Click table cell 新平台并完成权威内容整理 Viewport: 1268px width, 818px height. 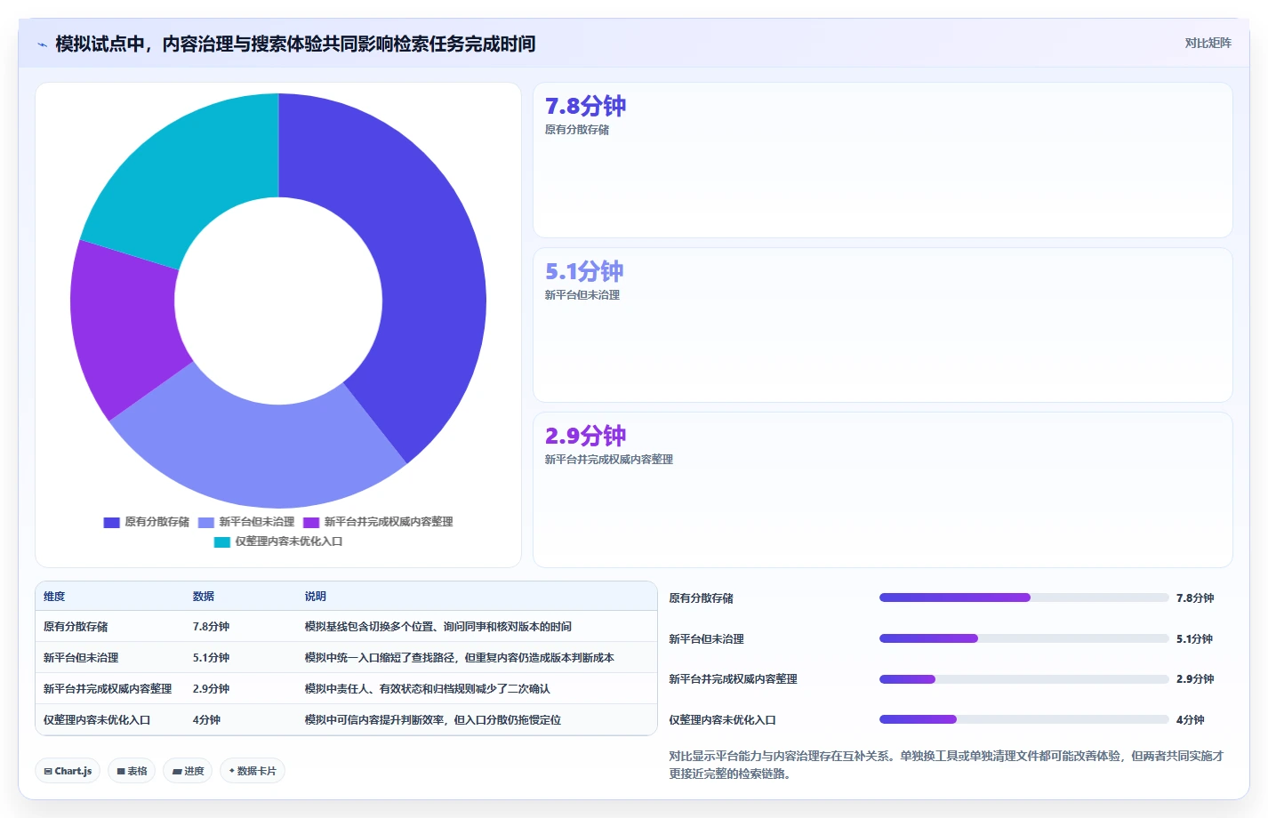(108, 689)
